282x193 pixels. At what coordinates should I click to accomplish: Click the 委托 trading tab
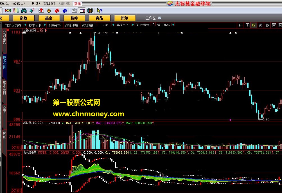click(77, 4)
